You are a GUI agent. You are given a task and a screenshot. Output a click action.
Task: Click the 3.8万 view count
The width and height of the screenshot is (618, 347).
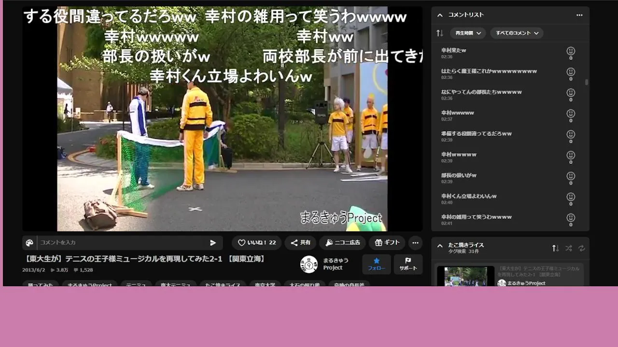click(x=59, y=270)
